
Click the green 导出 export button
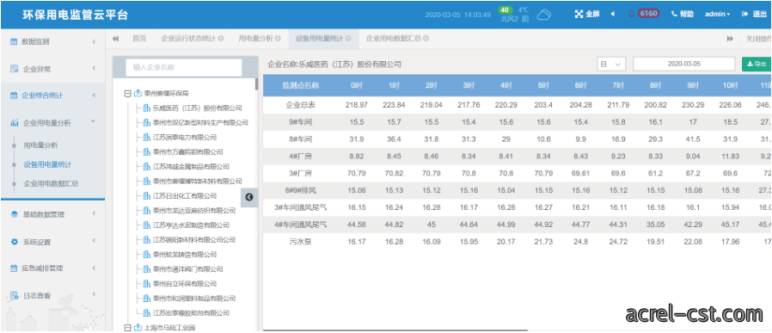(x=757, y=64)
